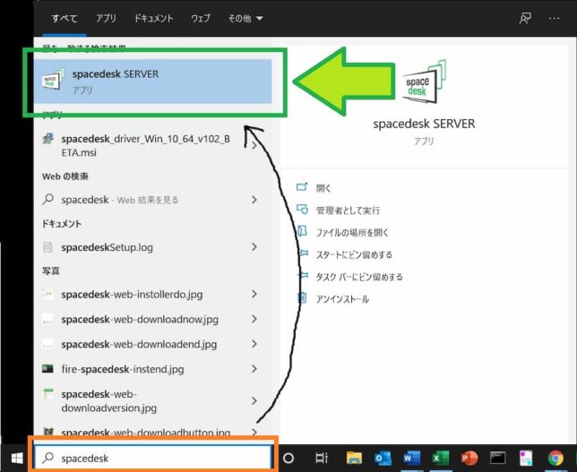Click 管理者として実行 option
577x472 pixels.
348,210
